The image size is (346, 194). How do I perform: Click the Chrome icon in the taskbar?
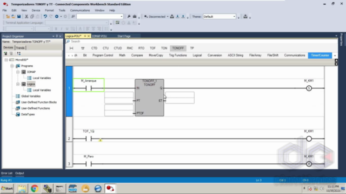(35, 189)
